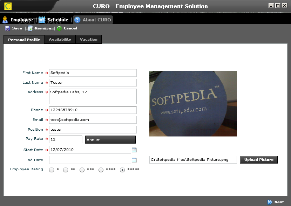Click the Save text button
The height and width of the screenshot is (206, 291).
click(17, 28)
